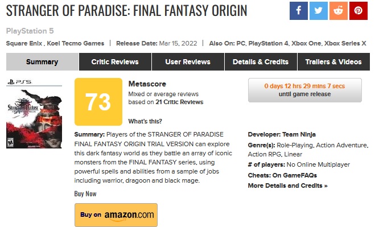Click the On GameFAQs cheats link
Screen dimensions: 379x227
[295, 175]
